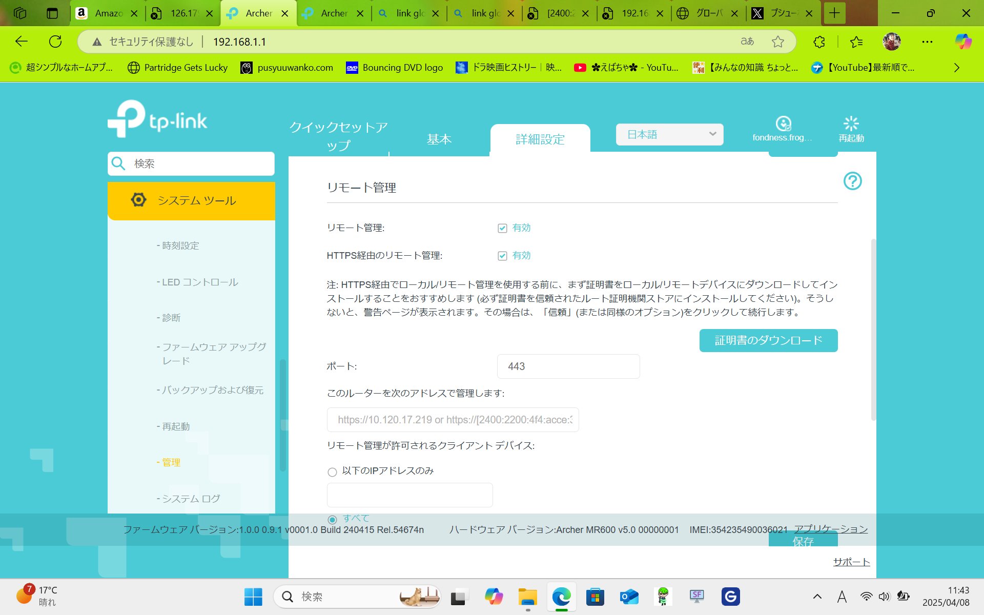This screenshot has height=615, width=984.
Task: Uncheck HTTPS経由のリモート管理
Action: coord(503,255)
